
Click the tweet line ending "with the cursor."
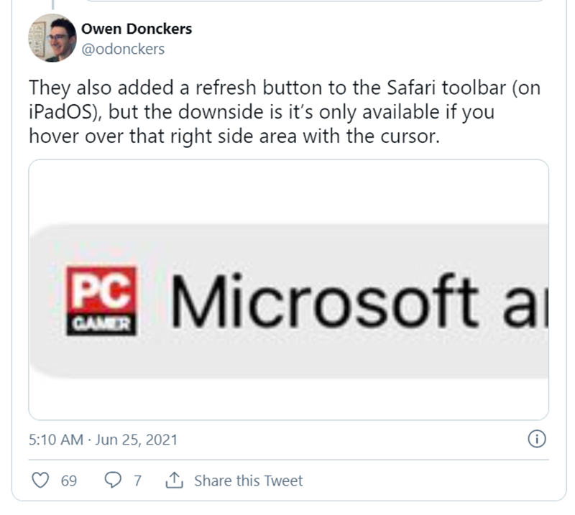pyautogui.click(x=233, y=137)
